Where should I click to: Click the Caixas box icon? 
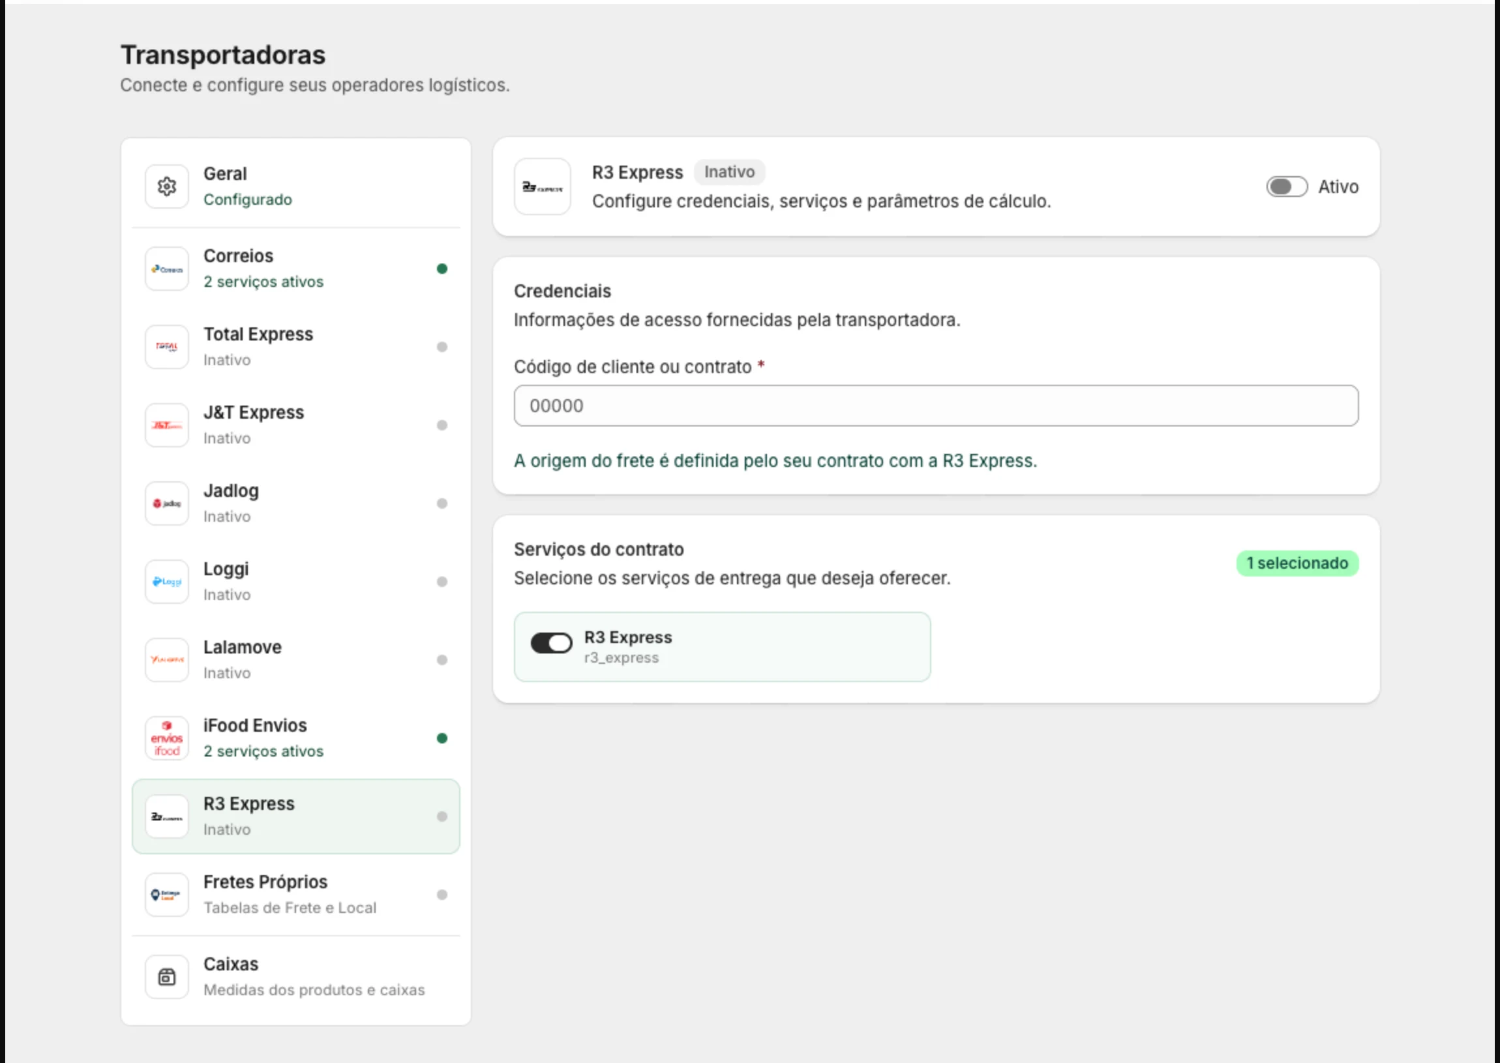167,977
